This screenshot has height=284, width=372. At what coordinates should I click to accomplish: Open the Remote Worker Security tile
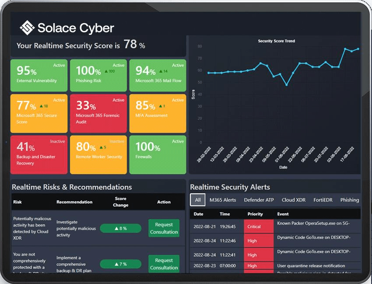98,154
